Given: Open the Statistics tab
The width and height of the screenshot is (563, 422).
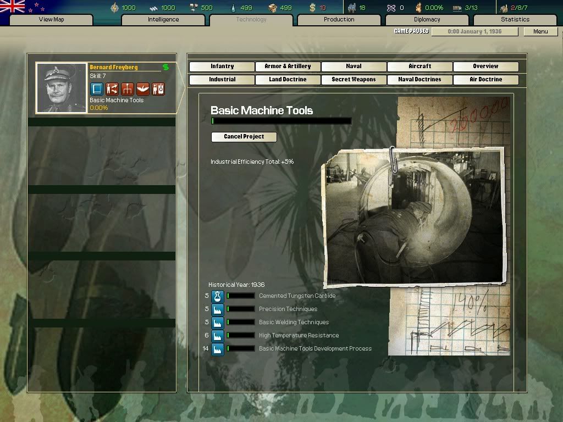Looking at the screenshot, I should pos(515,19).
